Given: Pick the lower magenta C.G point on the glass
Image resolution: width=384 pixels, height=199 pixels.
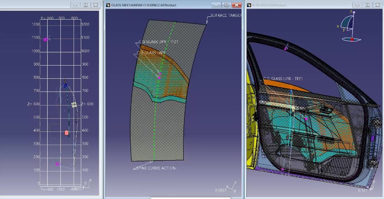Looking at the screenshot, I should (159, 78).
